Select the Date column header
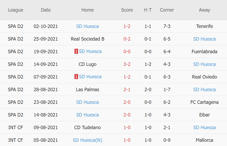The height and width of the screenshot is (146, 227). [x=46, y=10]
